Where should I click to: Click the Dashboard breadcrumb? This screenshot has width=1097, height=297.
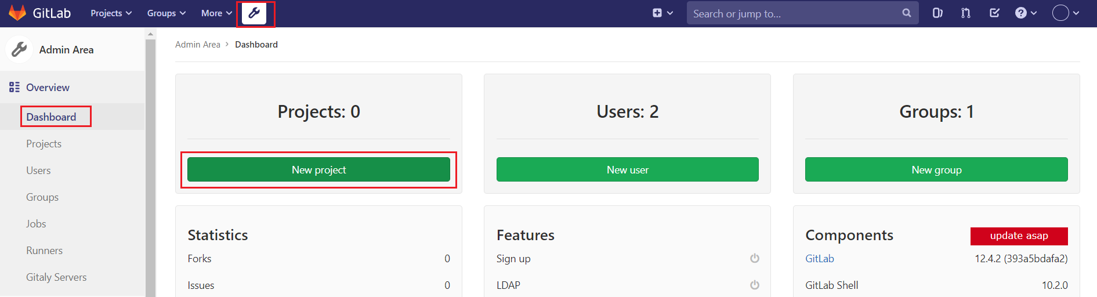point(256,44)
